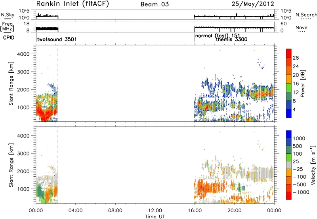Click the 'CPID' row label
Viewport: 317px width, 219px height.
(x=9, y=38)
